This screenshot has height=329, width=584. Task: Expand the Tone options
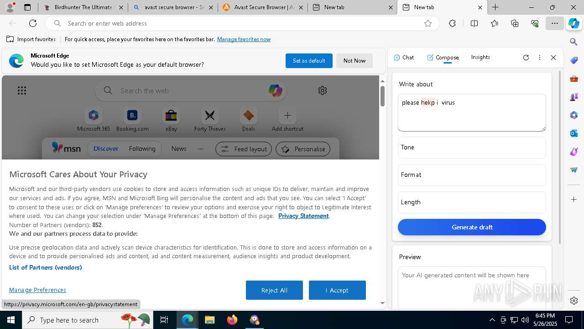click(x=472, y=147)
